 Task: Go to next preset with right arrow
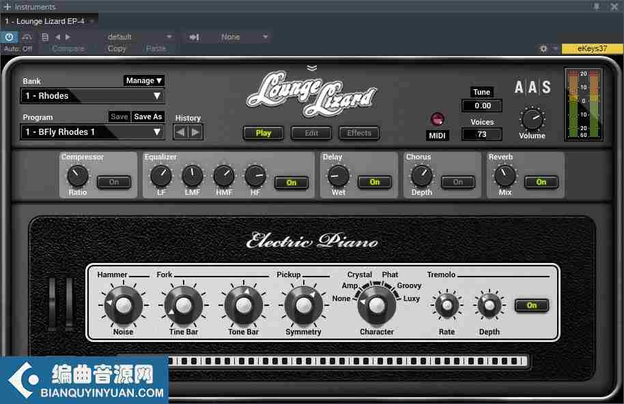pyautogui.click(x=68, y=37)
